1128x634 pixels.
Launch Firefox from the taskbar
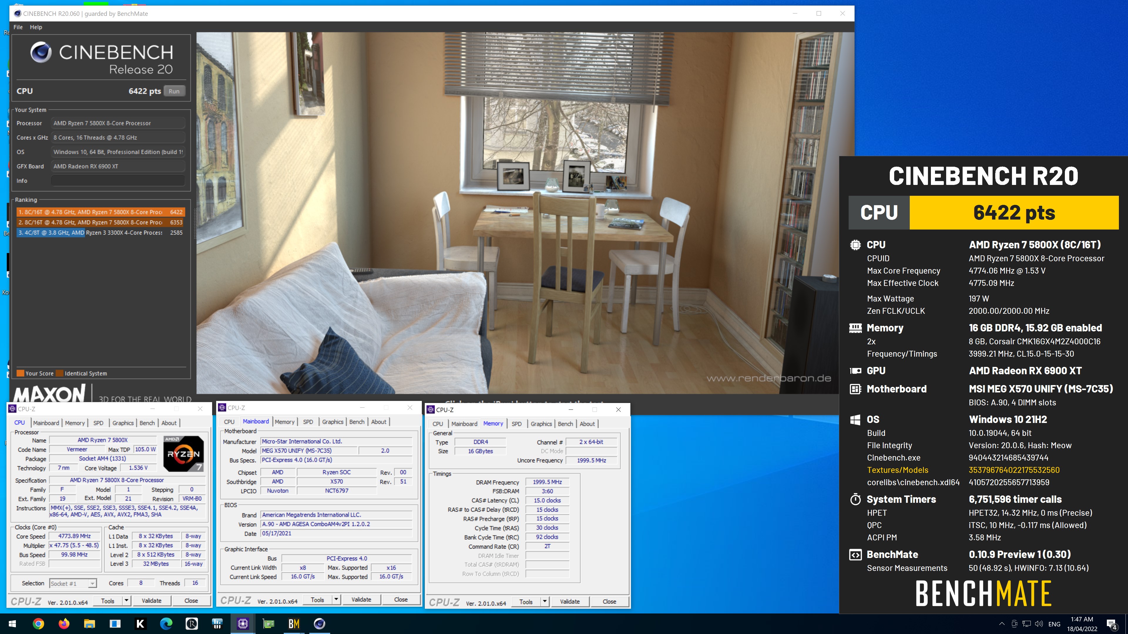64,623
